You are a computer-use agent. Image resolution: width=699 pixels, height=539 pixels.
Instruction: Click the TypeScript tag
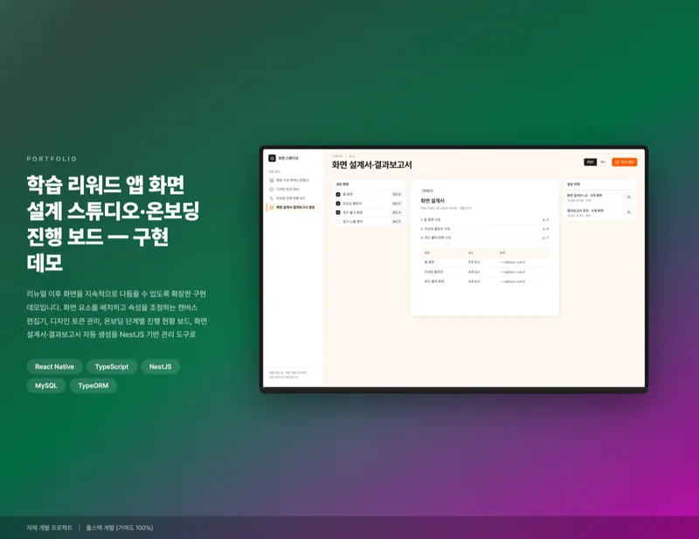112,366
